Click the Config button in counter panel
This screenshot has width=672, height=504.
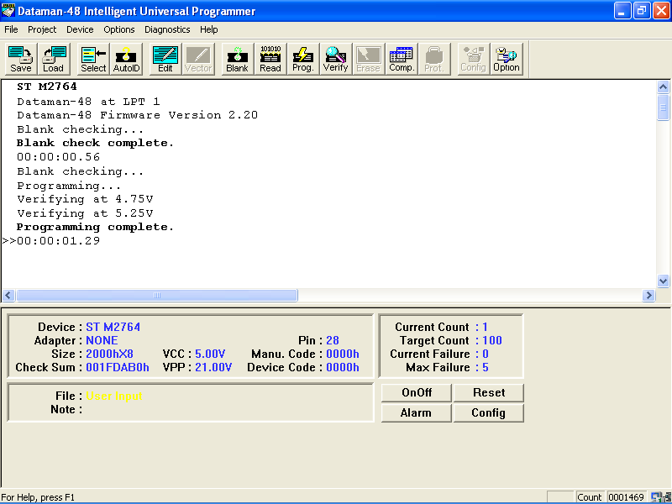click(489, 412)
